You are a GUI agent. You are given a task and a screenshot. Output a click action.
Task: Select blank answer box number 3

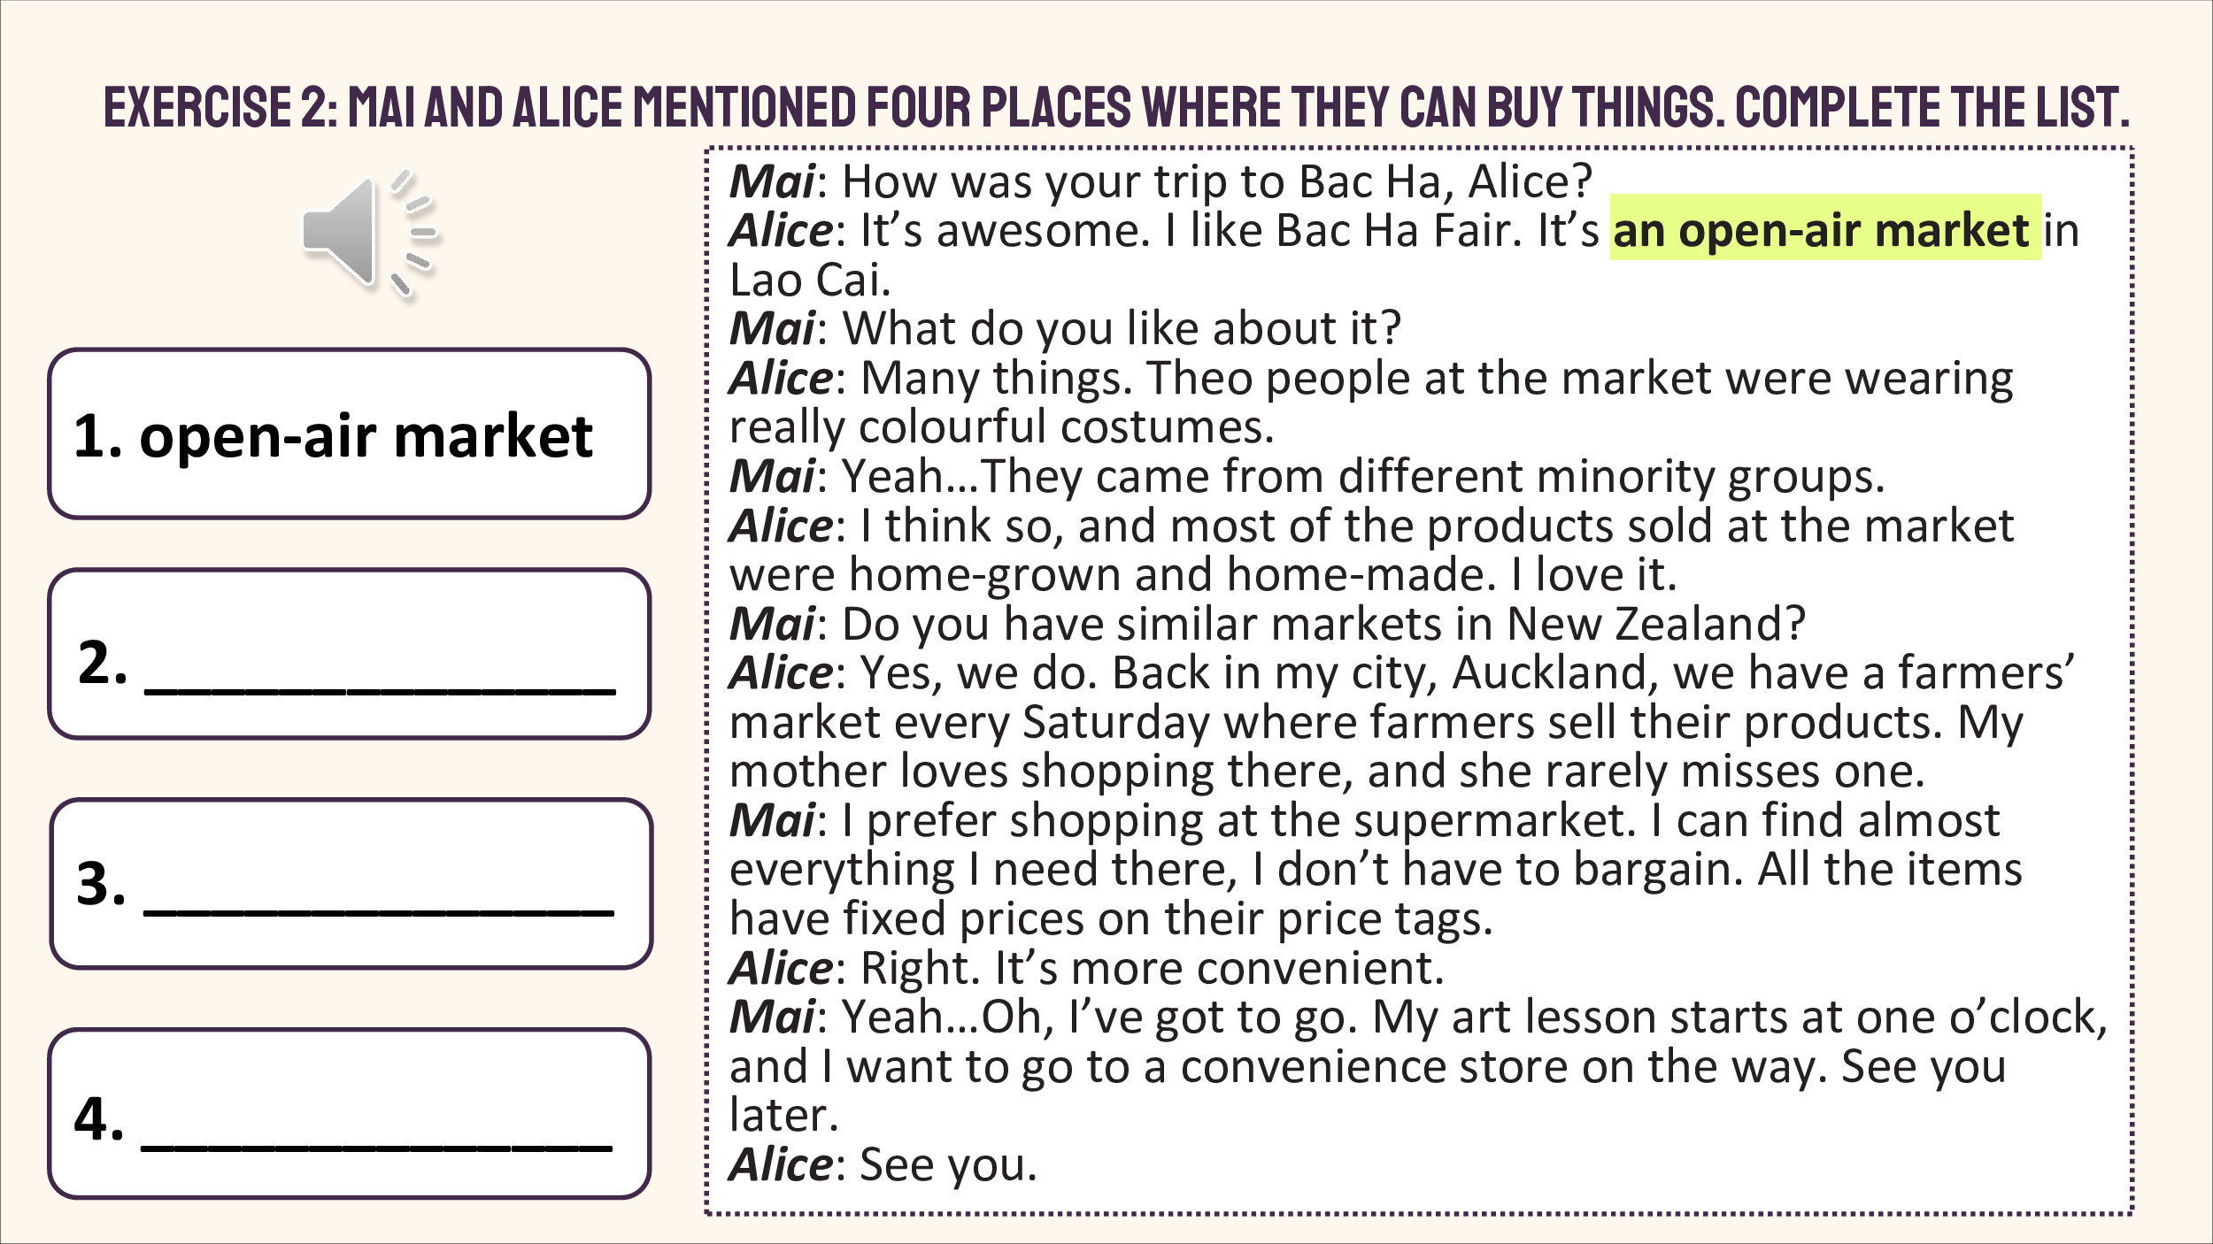pos(351,884)
